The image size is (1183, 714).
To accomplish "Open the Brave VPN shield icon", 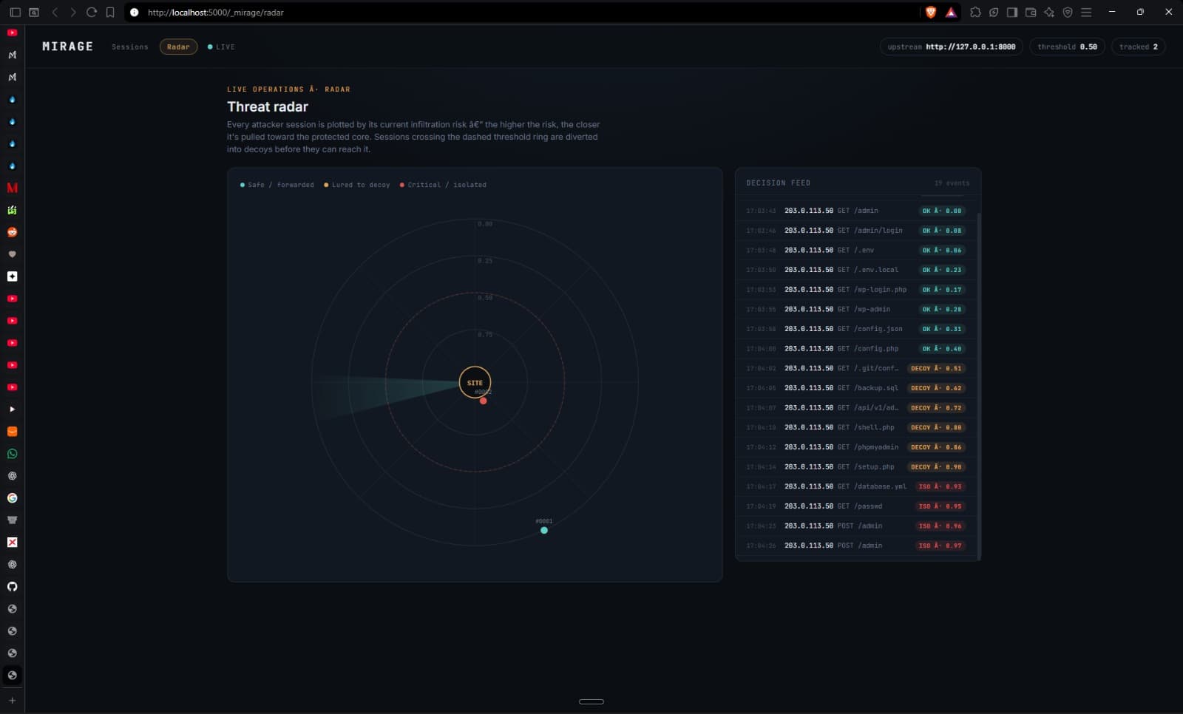I will (x=1068, y=12).
